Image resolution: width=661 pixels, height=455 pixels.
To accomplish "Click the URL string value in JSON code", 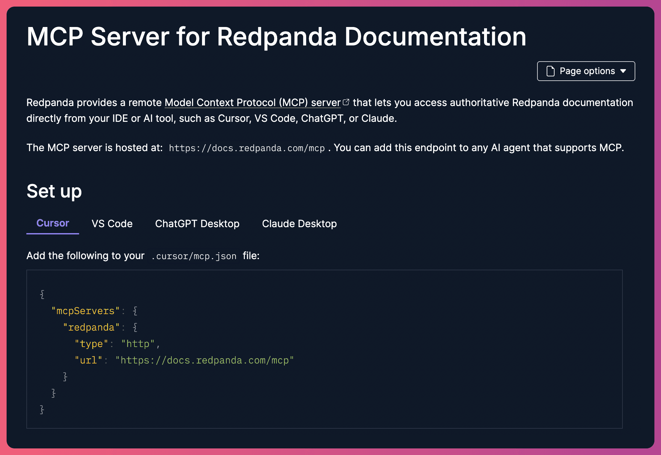I will coord(204,360).
